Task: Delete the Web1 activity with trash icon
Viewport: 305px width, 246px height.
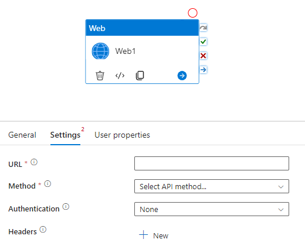Action: [x=100, y=76]
